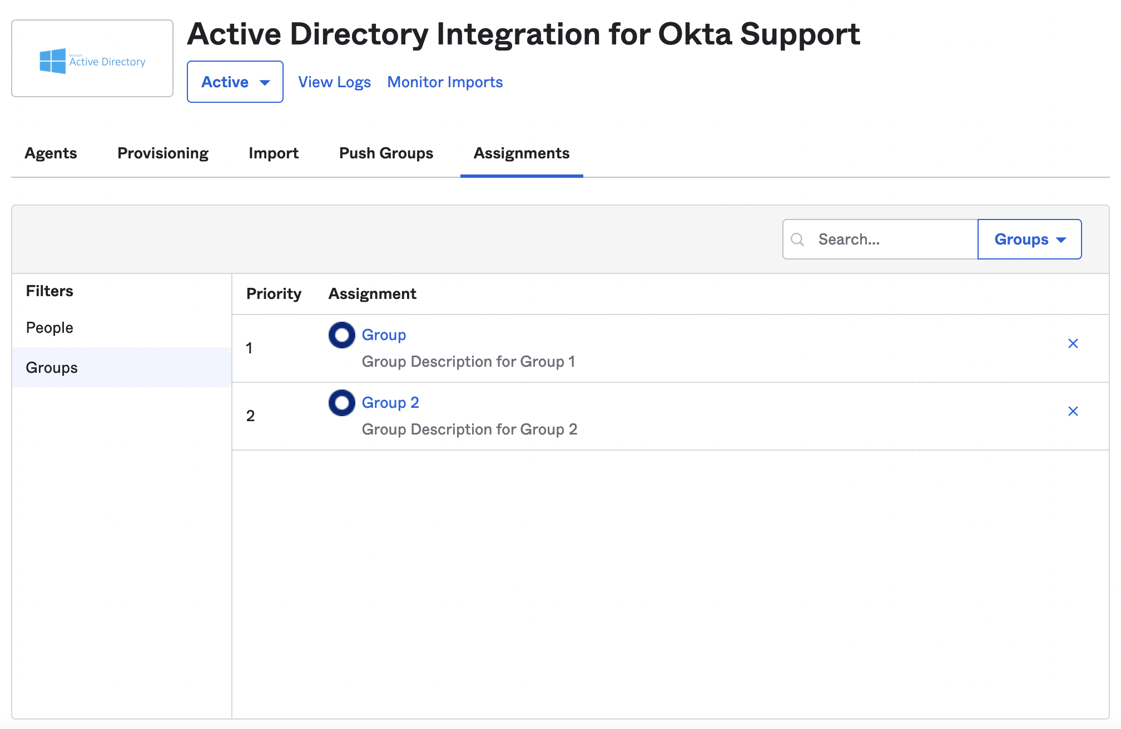
Task: Select the People filter
Action: [x=49, y=327]
